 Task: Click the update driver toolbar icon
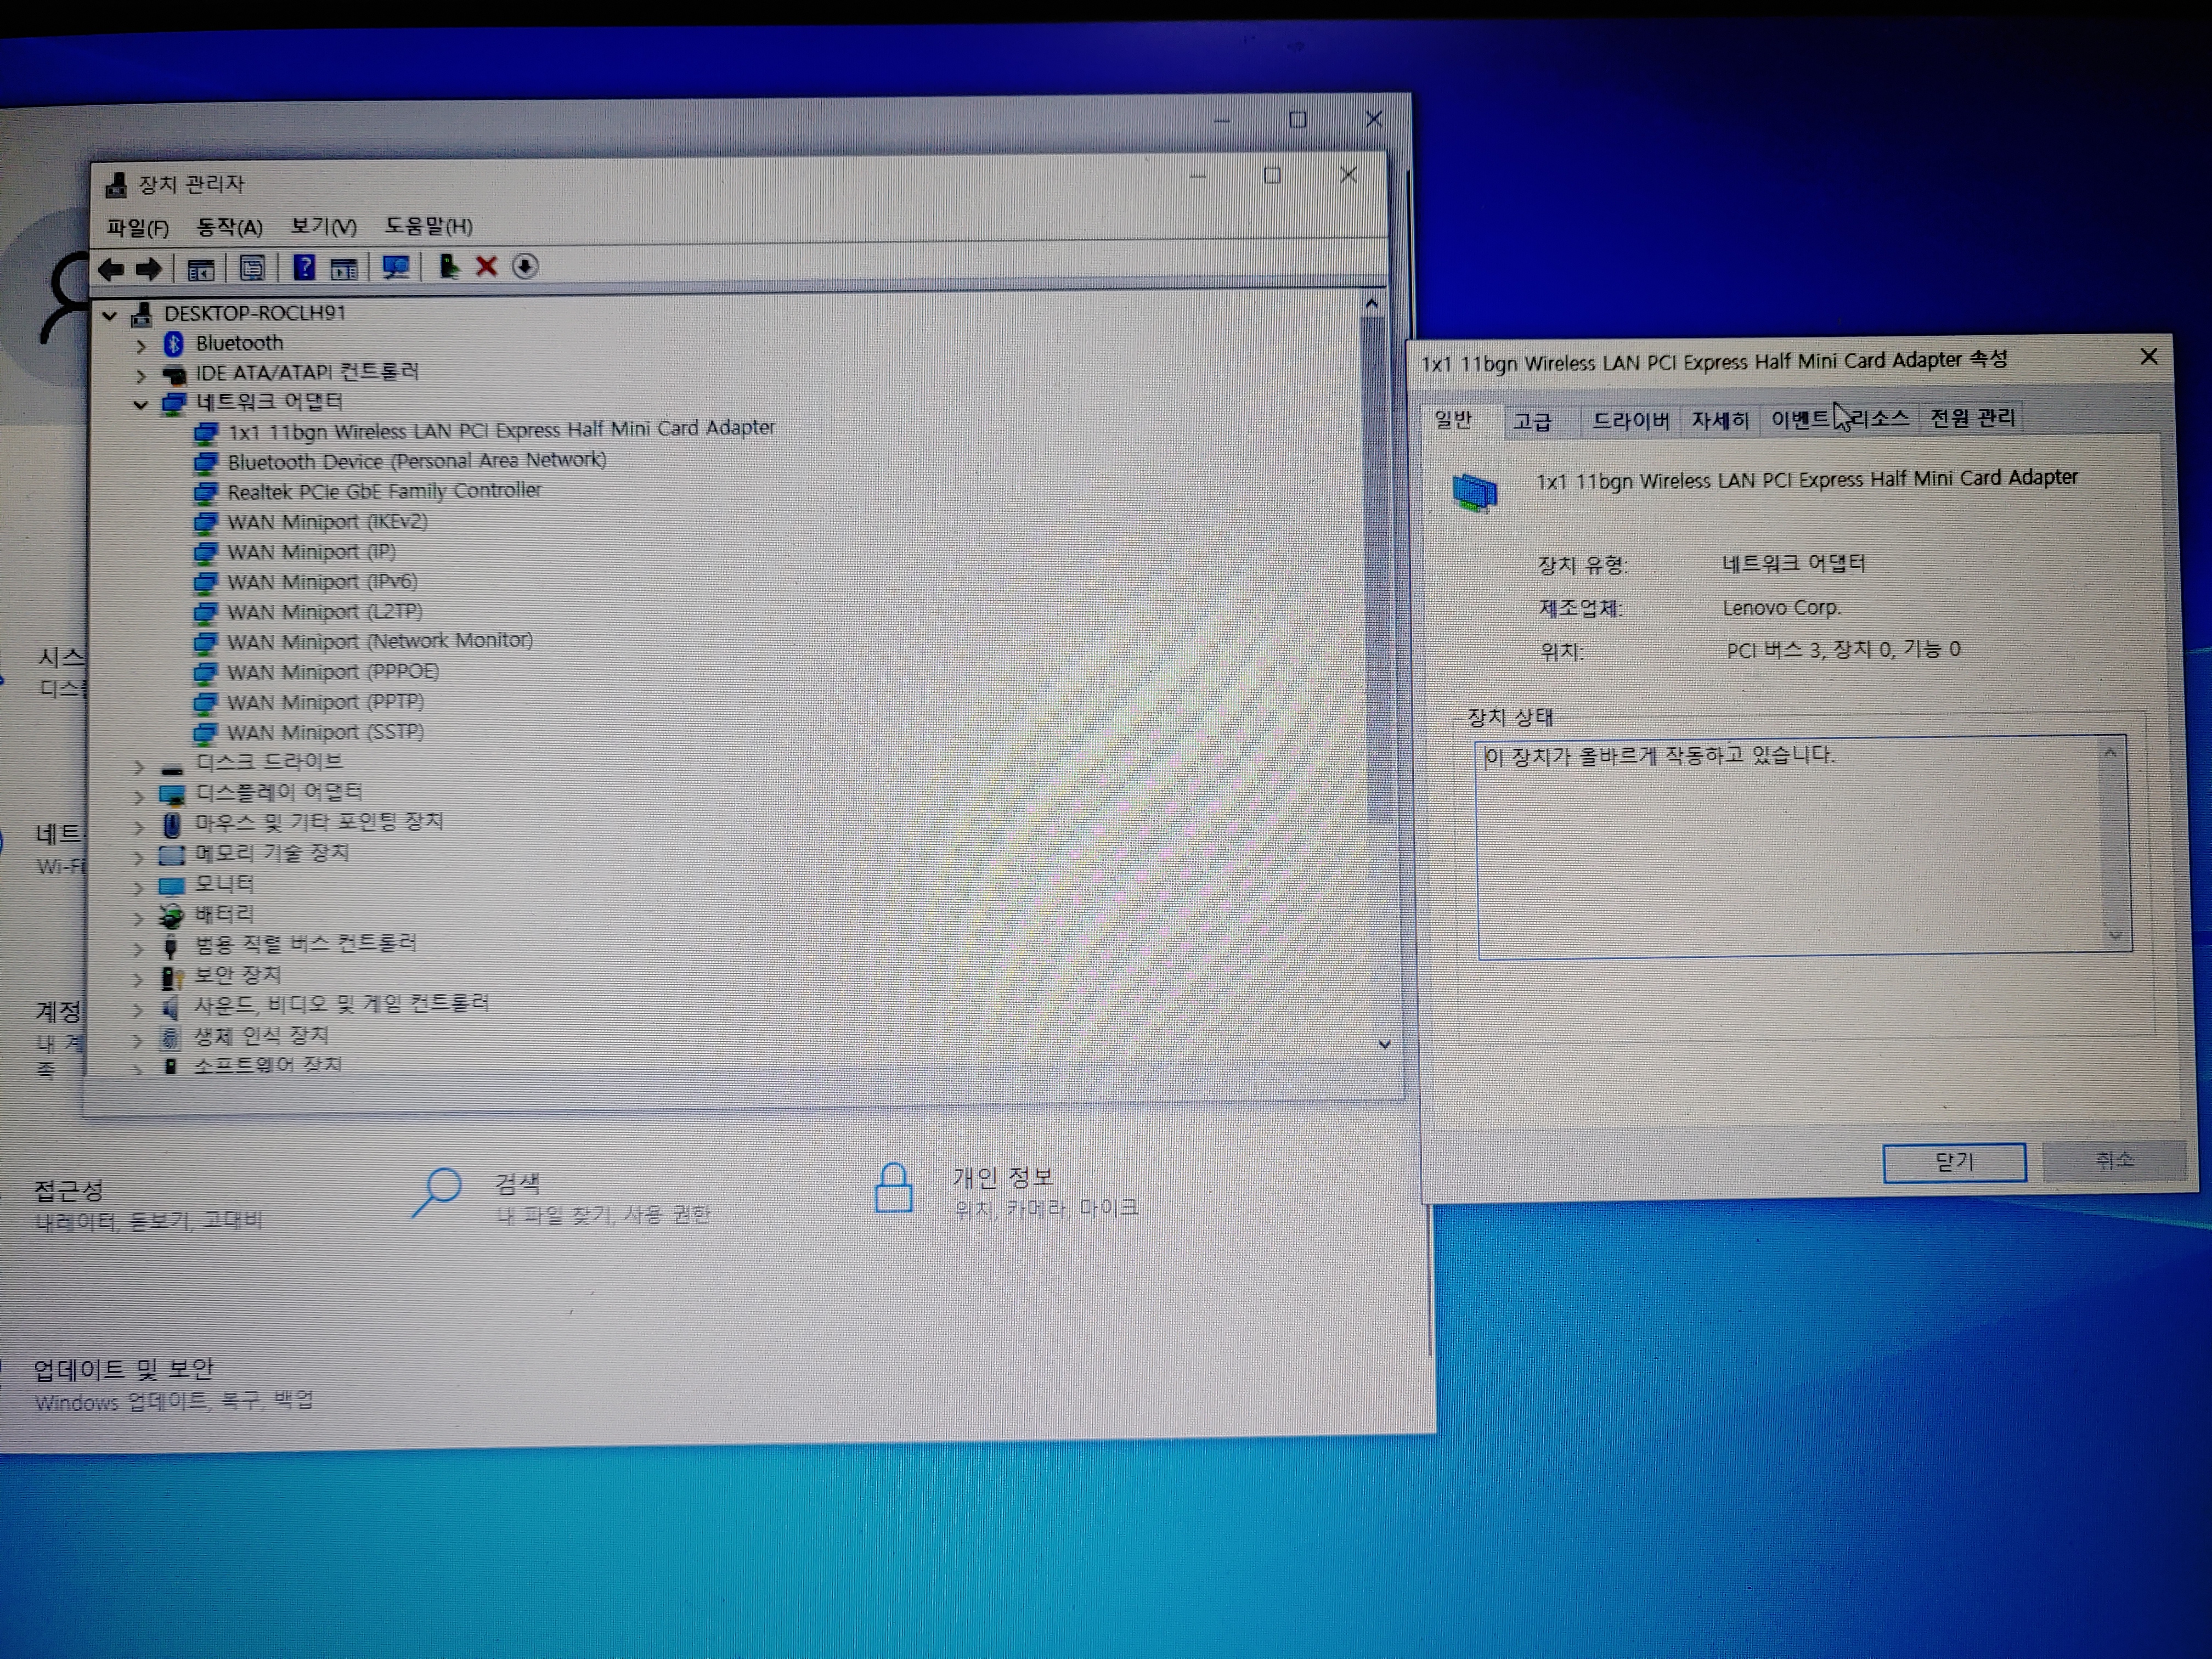[449, 266]
